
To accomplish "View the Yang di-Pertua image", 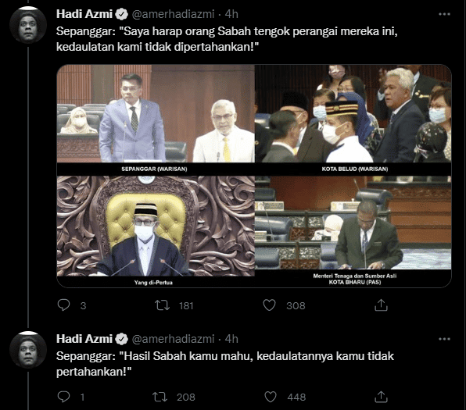I will pyautogui.click(x=156, y=232).
